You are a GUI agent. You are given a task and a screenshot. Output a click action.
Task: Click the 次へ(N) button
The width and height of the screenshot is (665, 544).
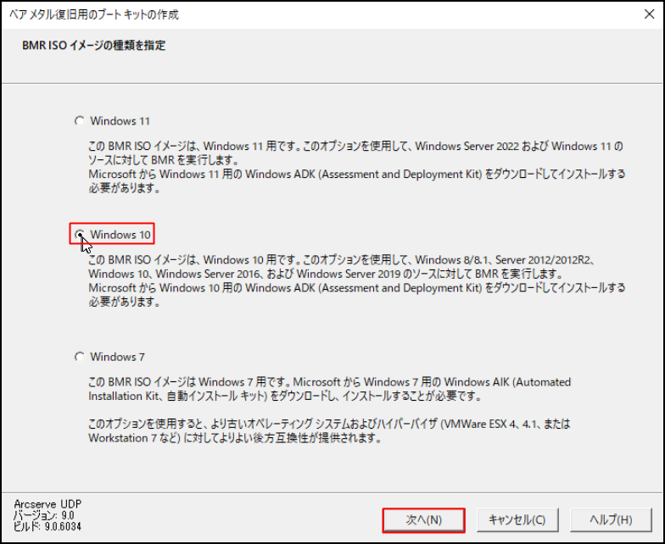click(423, 520)
